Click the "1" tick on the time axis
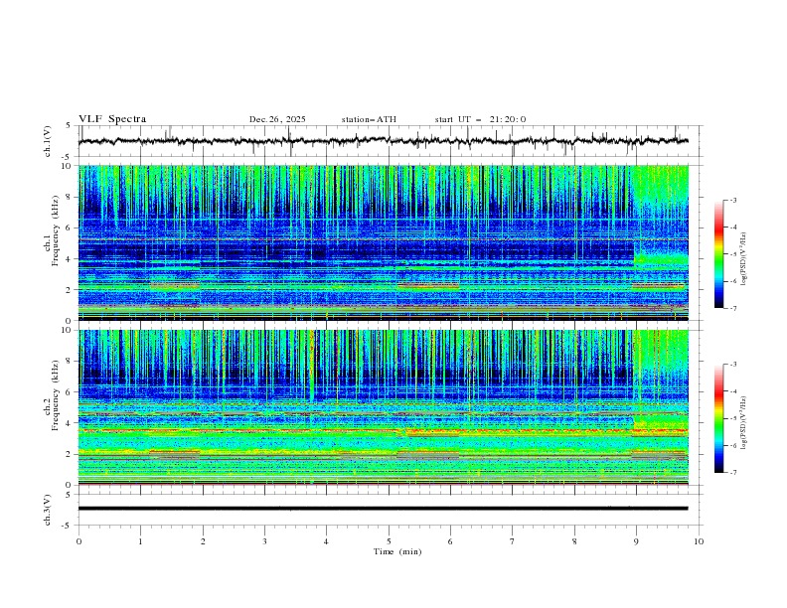The image size is (787, 608). click(140, 541)
